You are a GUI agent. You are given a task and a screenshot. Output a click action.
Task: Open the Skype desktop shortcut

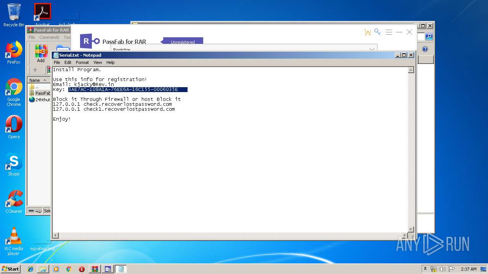click(14, 164)
